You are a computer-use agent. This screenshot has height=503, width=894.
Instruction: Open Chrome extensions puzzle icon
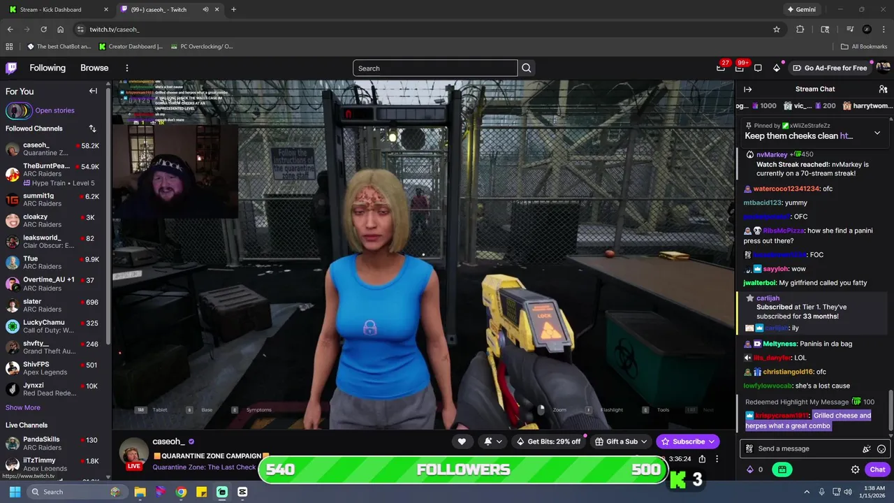(x=800, y=29)
